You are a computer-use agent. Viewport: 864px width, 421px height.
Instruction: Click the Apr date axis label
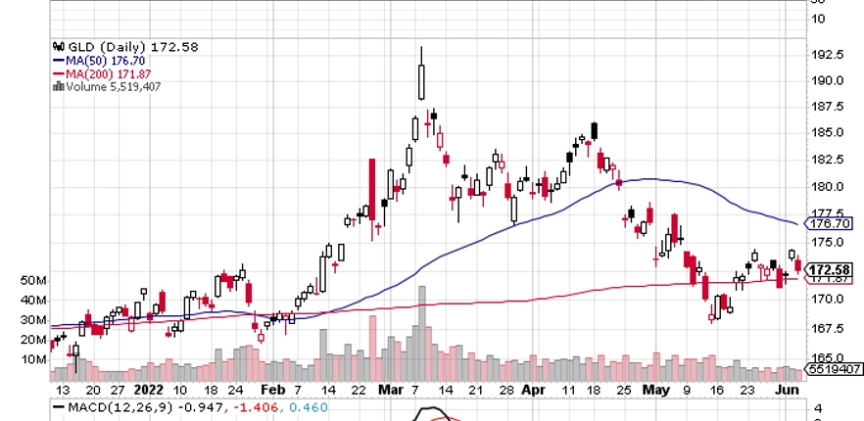click(x=533, y=390)
